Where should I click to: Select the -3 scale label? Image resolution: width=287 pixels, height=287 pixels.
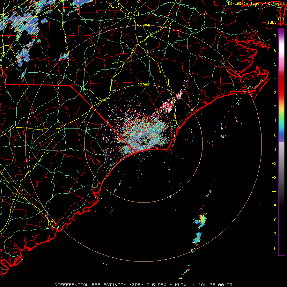[274, 178]
